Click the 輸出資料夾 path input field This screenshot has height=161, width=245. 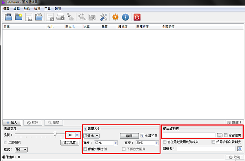coord(189,135)
